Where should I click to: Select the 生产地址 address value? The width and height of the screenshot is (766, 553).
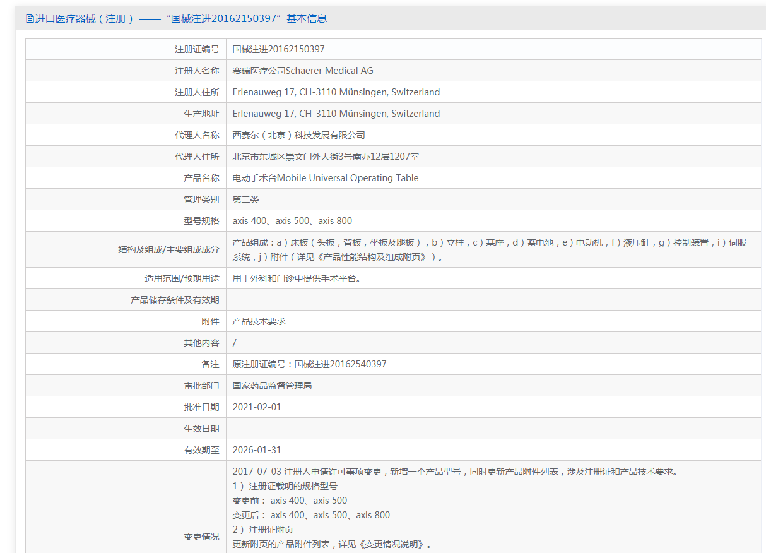336,114
